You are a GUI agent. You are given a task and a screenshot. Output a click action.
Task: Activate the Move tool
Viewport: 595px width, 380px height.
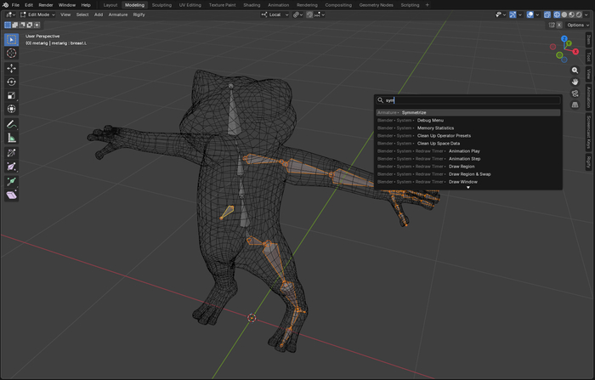tap(12, 68)
